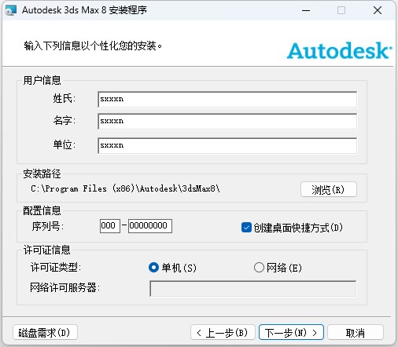Close the Autodesk 3ds Max 8 installer window
The image size is (398, 347).
(378, 10)
